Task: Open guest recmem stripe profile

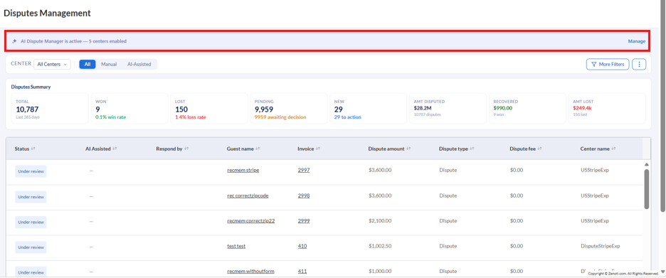Action: coord(243,170)
